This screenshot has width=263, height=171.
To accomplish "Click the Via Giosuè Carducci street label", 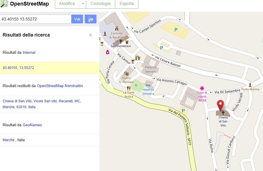I will click(x=230, y=150).
